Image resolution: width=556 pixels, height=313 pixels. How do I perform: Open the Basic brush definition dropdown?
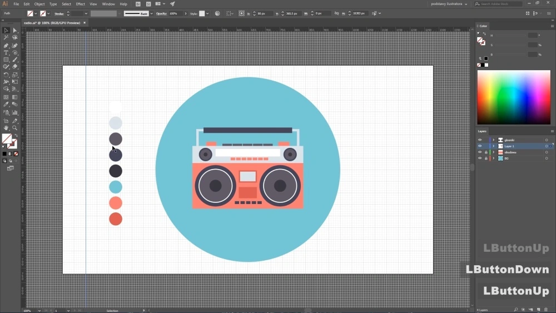[x=151, y=13]
